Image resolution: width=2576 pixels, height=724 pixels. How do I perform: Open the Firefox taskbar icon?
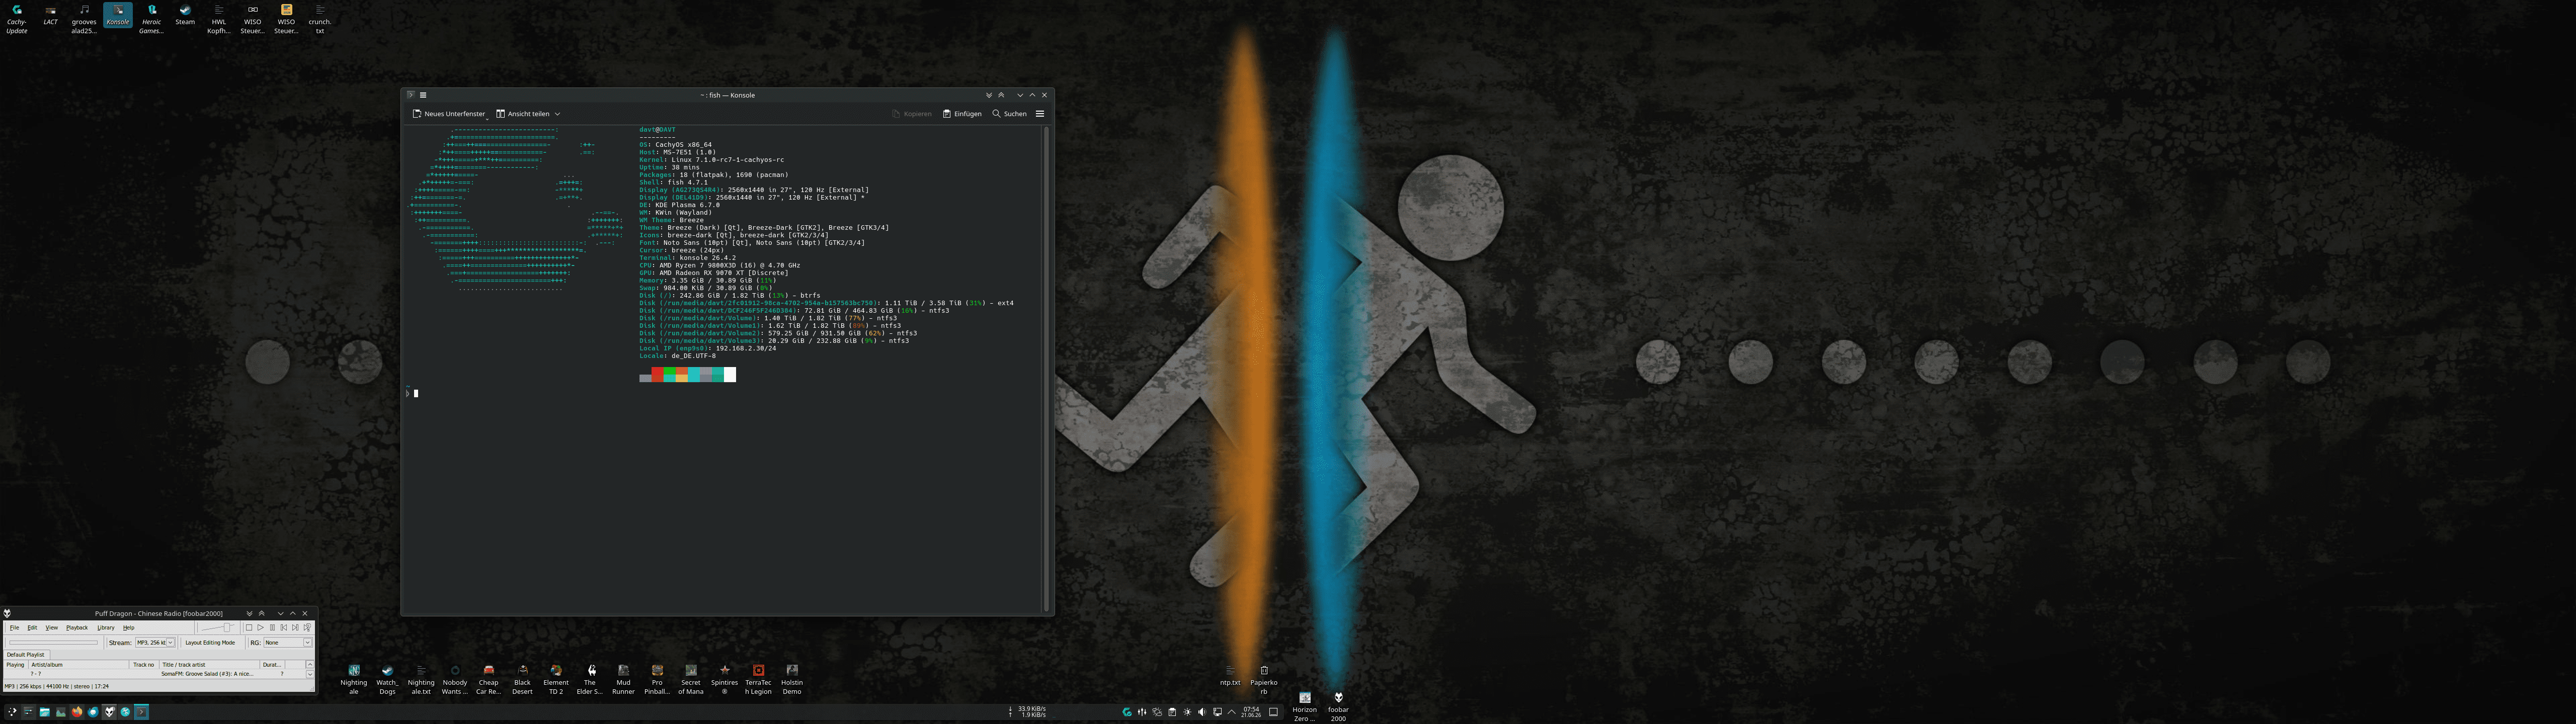click(77, 712)
